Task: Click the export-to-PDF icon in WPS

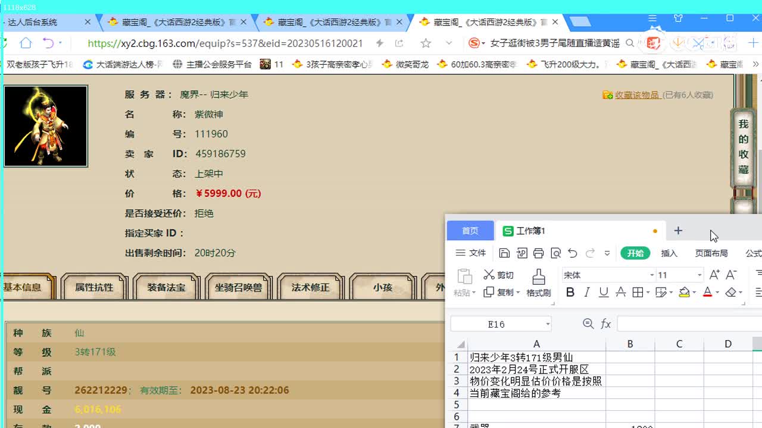Action: click(x=522, y=253)
